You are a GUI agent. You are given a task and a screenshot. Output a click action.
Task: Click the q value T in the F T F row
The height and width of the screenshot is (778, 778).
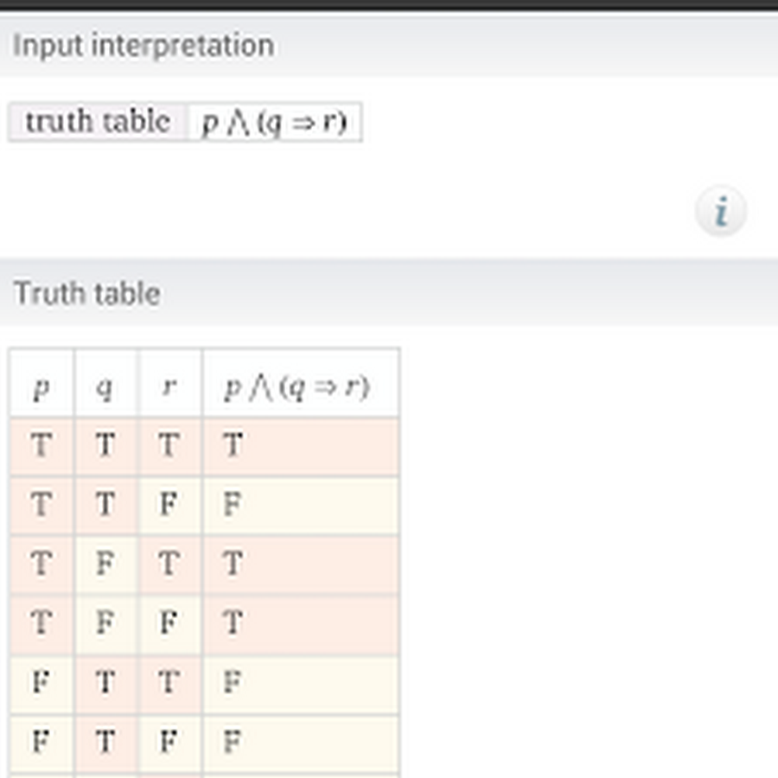coord(106,743)
